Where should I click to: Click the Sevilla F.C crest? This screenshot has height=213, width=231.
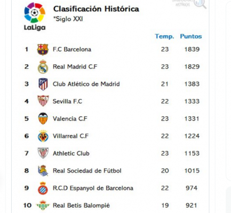coord(43,101)
